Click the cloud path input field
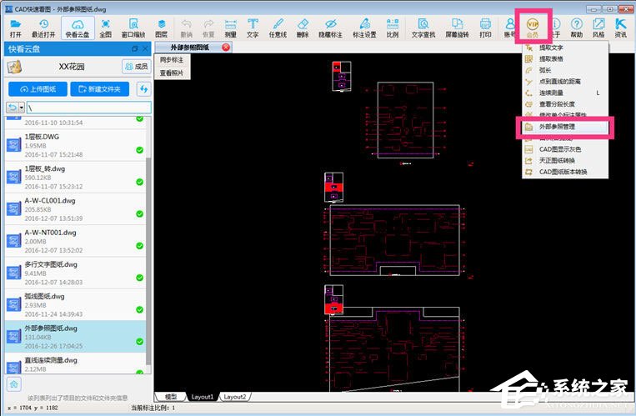636x416 pixels. click(88, 108)
